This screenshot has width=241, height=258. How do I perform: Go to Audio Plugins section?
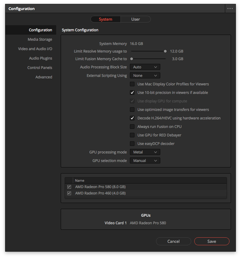coord(40,58)
